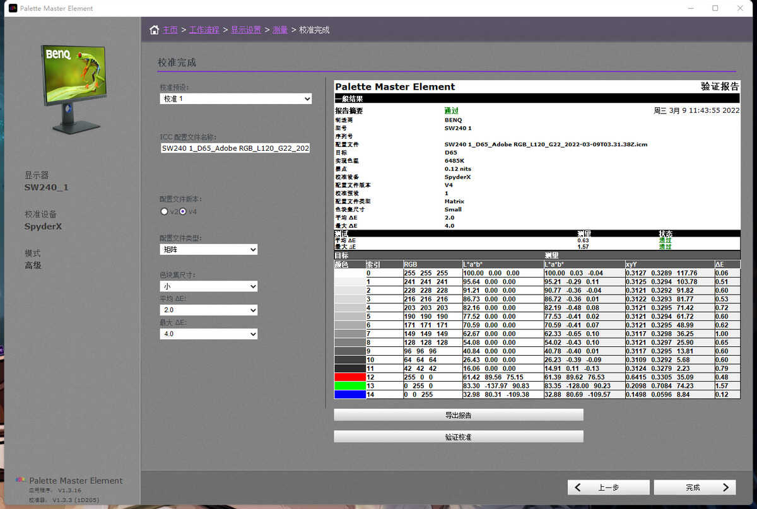Click the home icon in breadcrumb

154,30
